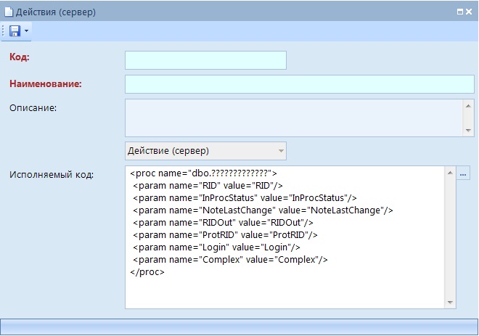
Task: Open the Действие (сервер) combo box
Action: pyautogui.click(x=205, y=151)
